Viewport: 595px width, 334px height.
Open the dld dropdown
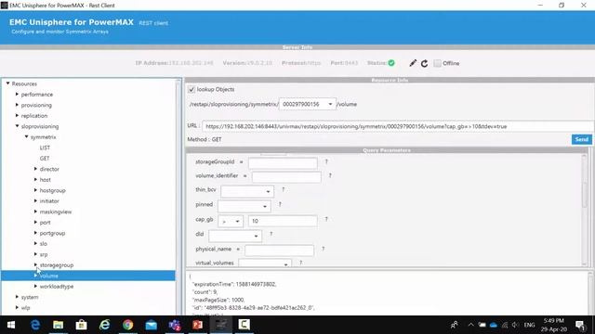click(x=235, y=236)
